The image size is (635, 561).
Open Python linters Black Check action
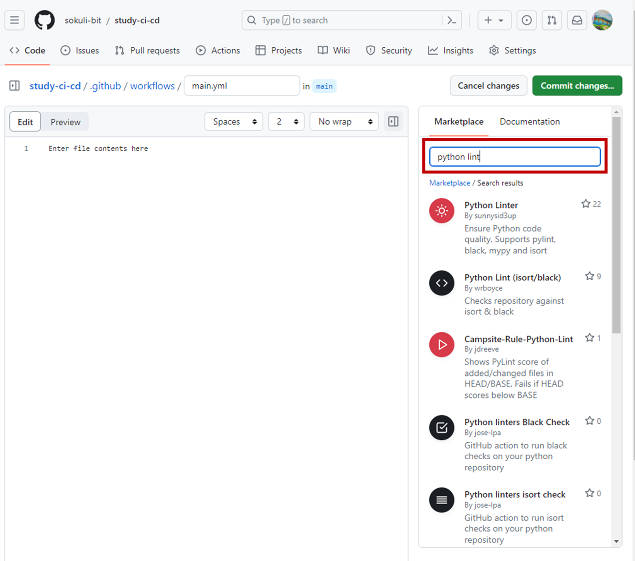click(x=517, y=422)
